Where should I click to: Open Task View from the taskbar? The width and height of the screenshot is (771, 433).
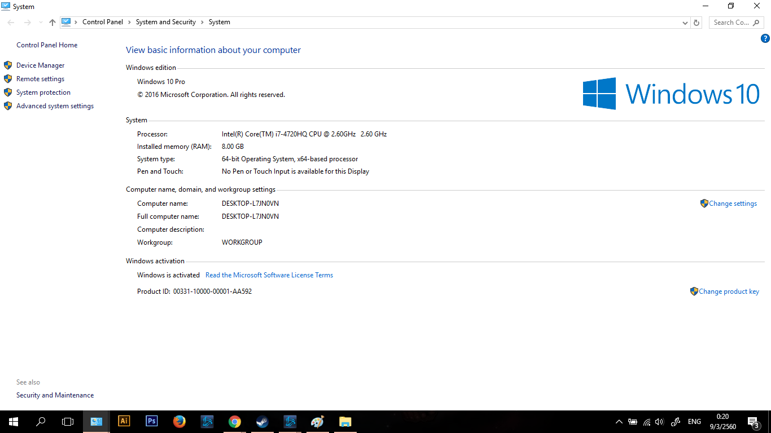(x=68, y=421)
